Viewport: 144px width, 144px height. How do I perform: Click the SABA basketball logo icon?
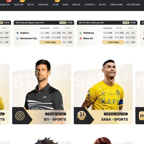[82, 116]
